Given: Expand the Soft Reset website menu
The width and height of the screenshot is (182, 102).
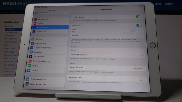Looking at the screenshot, I should [9, 36].
